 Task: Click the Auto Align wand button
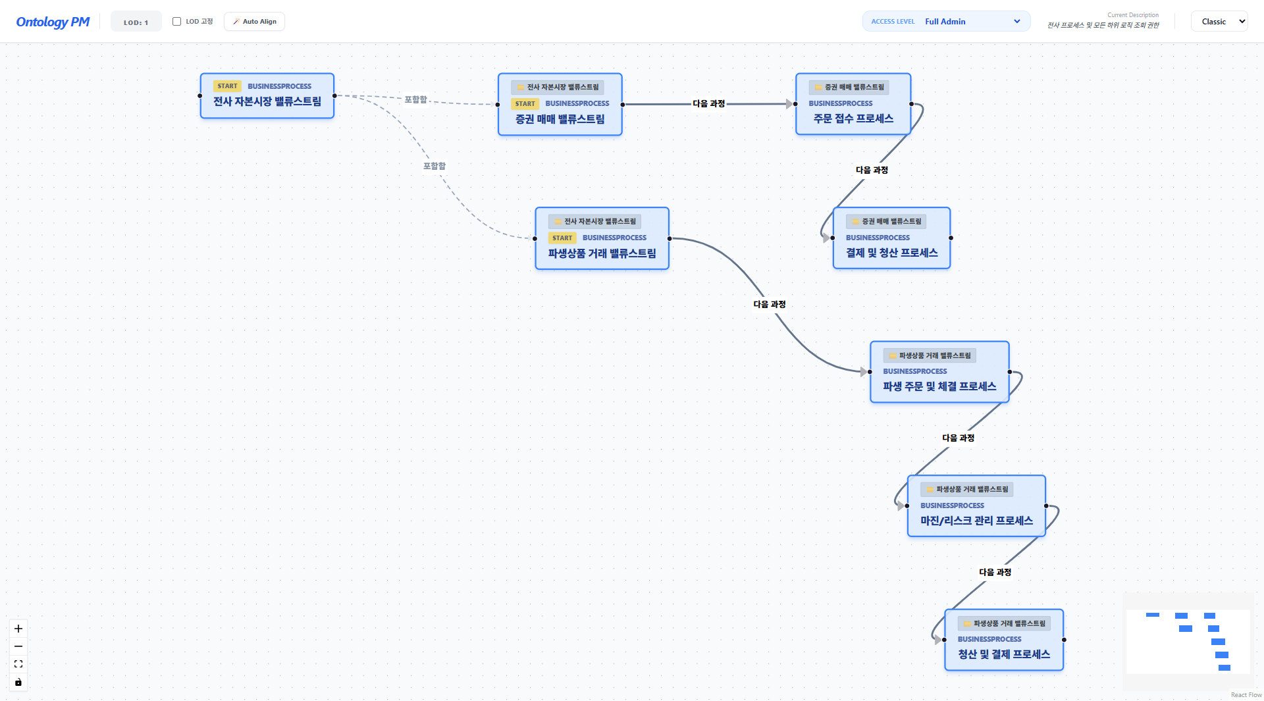pos(254,22)
